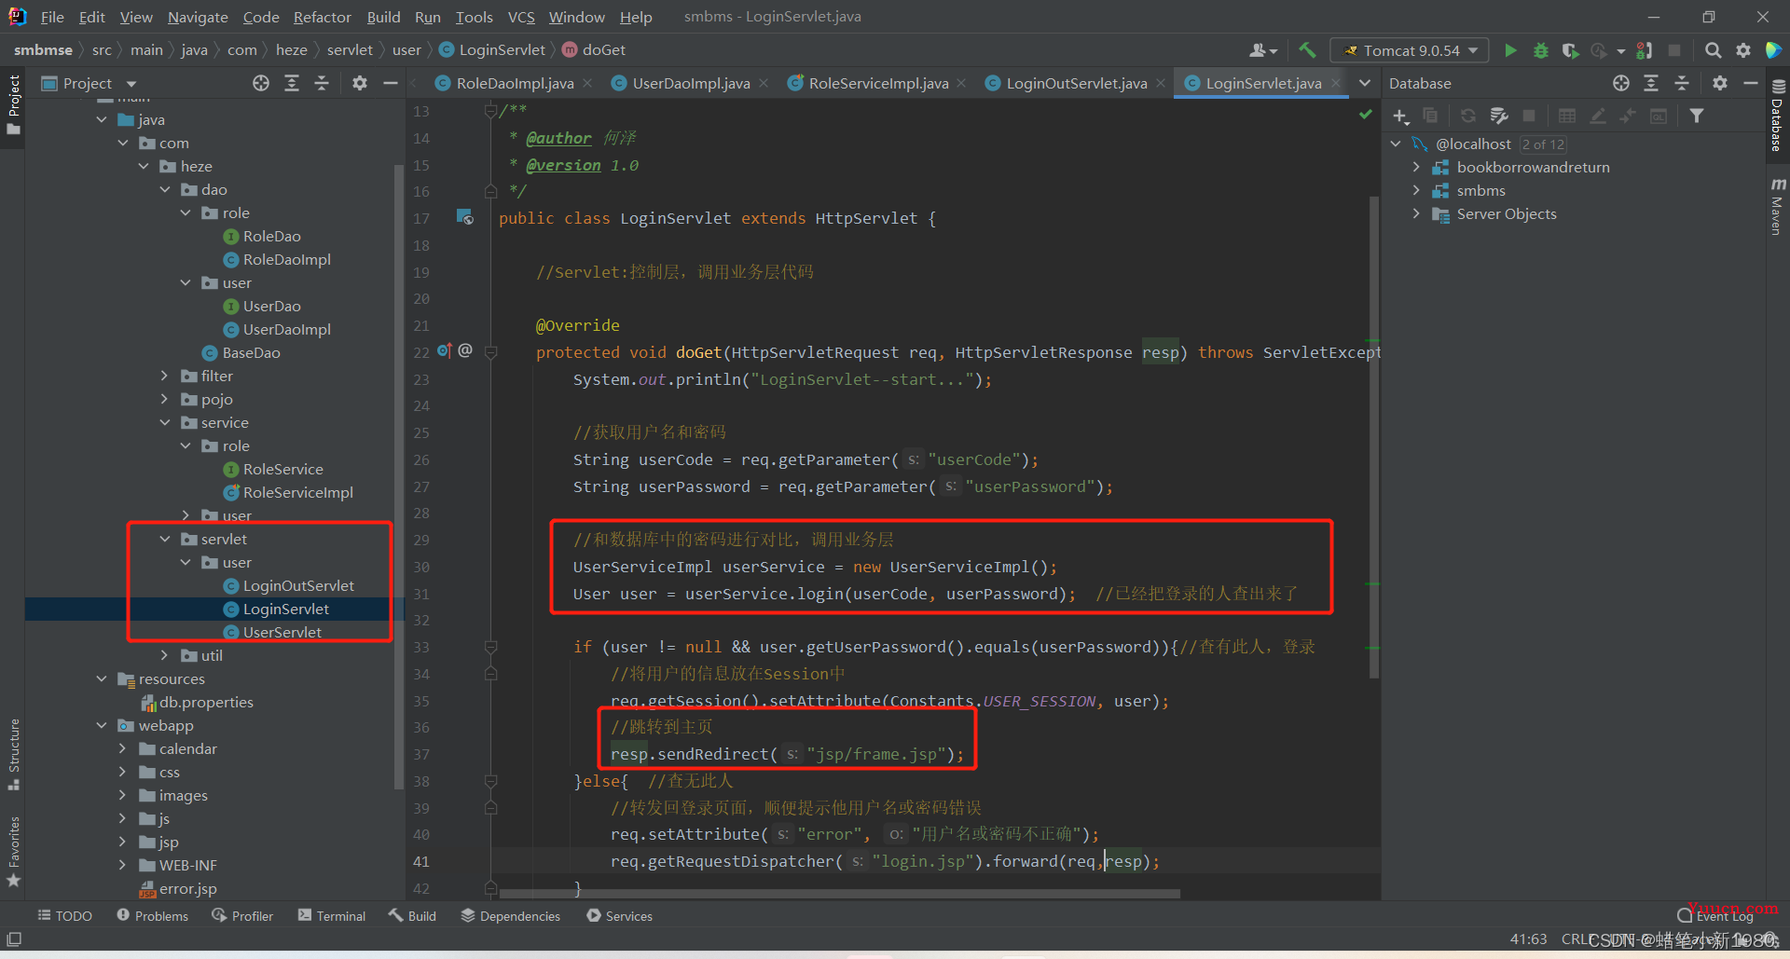Build project with the hammer icon
This screenshot has width=1790, height=959.
click(1307, 50)
